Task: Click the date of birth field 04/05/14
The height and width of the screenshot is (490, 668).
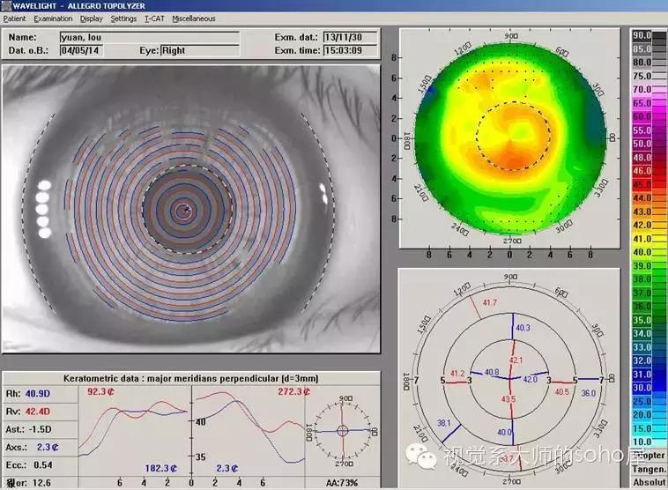Action: point(81,51)
